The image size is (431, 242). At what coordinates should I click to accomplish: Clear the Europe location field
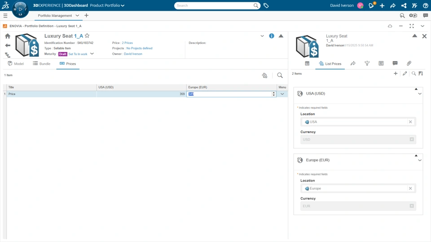(410, 189)
